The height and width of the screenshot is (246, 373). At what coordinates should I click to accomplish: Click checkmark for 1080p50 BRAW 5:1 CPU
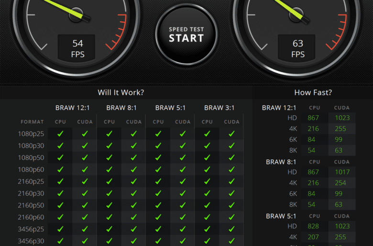point(158,157)
